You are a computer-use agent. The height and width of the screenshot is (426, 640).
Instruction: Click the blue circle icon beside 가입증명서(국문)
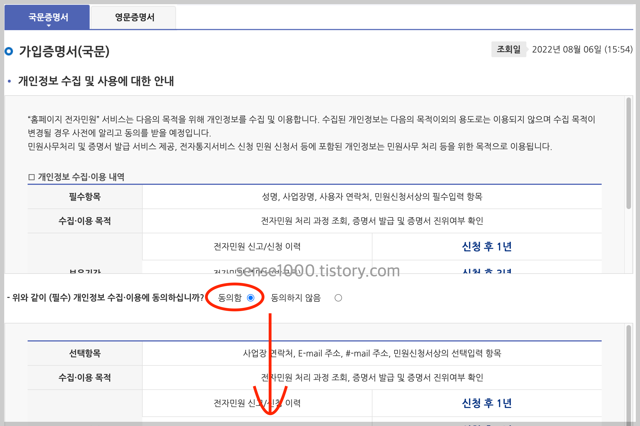(9, 51)
